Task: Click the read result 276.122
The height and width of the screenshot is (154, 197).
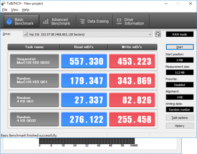Action: point(84,119)
